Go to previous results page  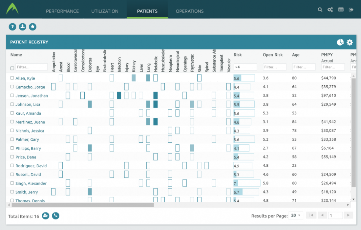click(322, 215)
